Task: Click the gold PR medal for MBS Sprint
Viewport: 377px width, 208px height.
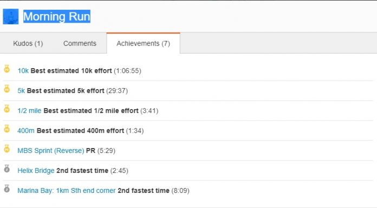Action: pyautogui.click(x=6, y=149)
